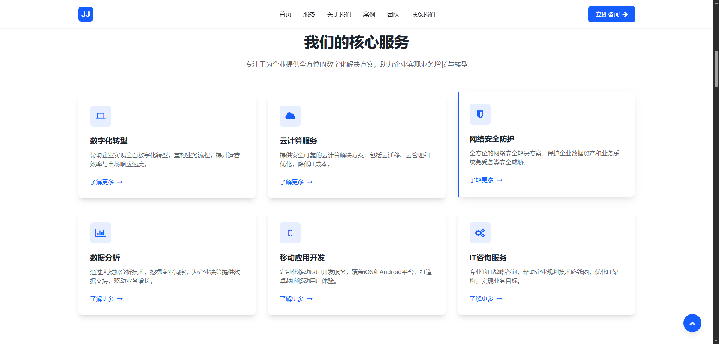719x344 pixels.
Task: Go to 关于我们 in the navigation
Action: tap(339, 14)
